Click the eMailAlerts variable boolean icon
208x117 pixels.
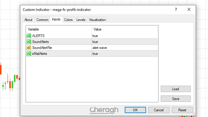click(29, 54)
